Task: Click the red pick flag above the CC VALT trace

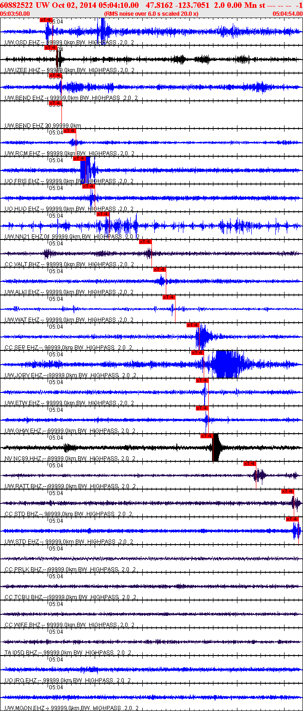Action: (x=145, y=242)
